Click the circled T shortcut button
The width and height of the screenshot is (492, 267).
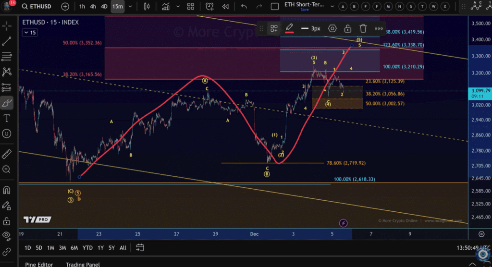pyautogui.click(x=422, y=6)
